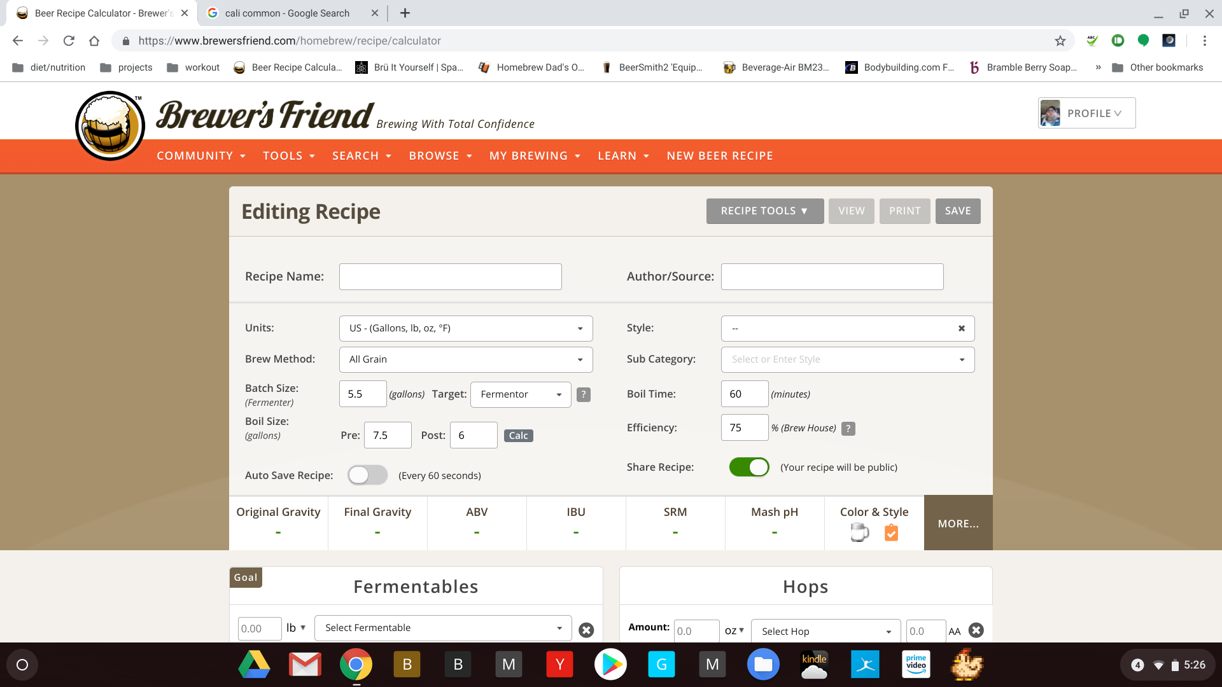Open the RECIPE TOOLS button menu
Viewport: 1222px width, 687px height.
[x=765, y=211]
